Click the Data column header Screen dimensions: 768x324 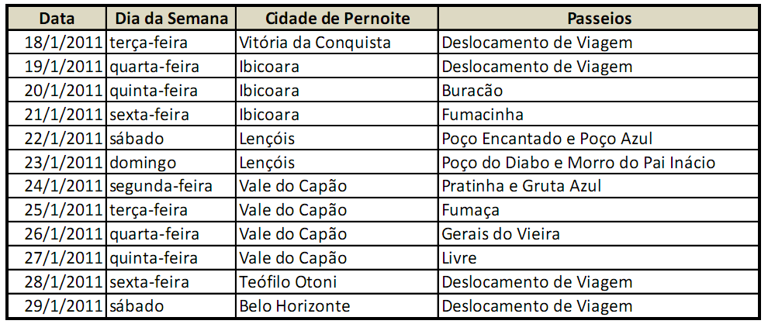click(x=56, y=18)
